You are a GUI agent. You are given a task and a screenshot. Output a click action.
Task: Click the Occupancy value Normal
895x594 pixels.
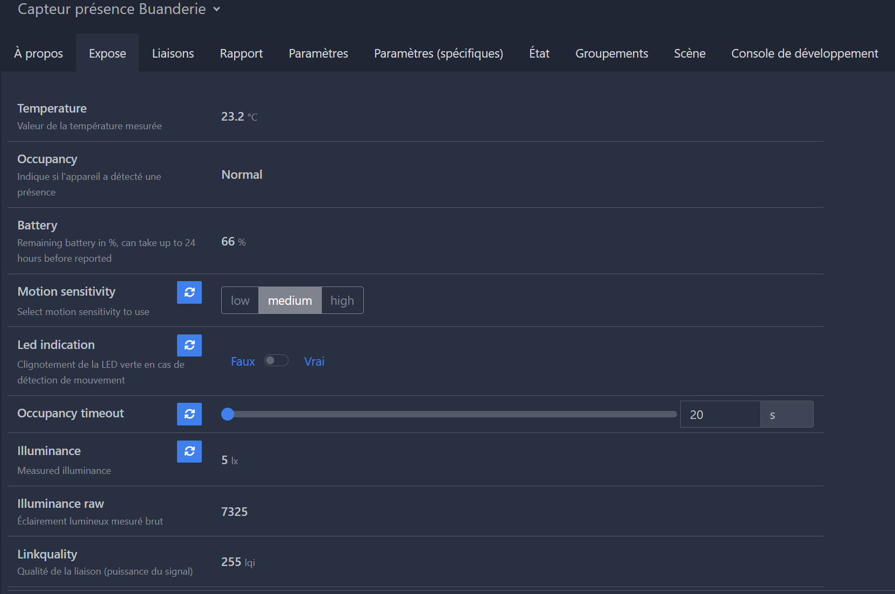[242, 174]
